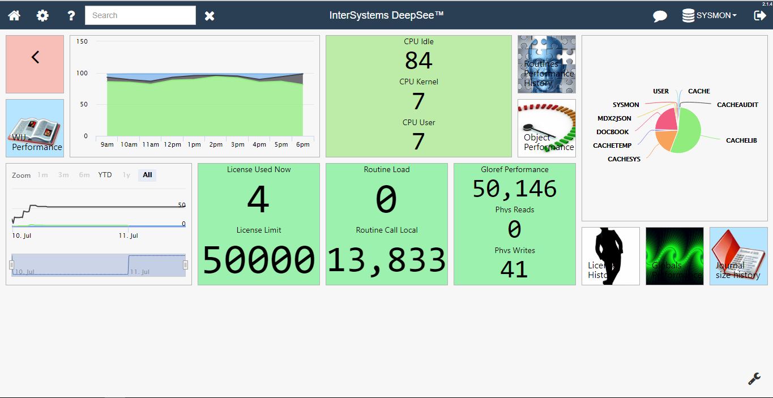Click the CACHETEMP pie label
The width and height of the screenshot is (773, 398).
(x=612, y=145)
